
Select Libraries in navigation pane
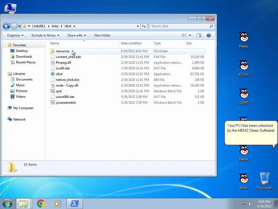pyautogui.click(x=19, y=74)
